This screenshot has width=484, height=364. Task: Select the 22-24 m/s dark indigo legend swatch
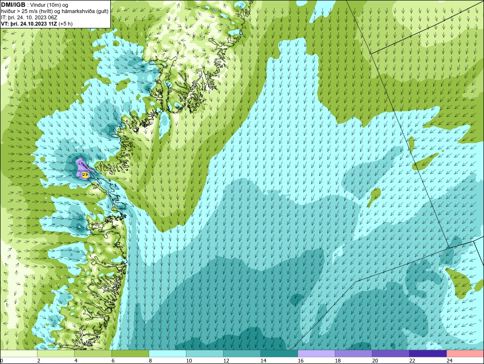coord(428,353)
